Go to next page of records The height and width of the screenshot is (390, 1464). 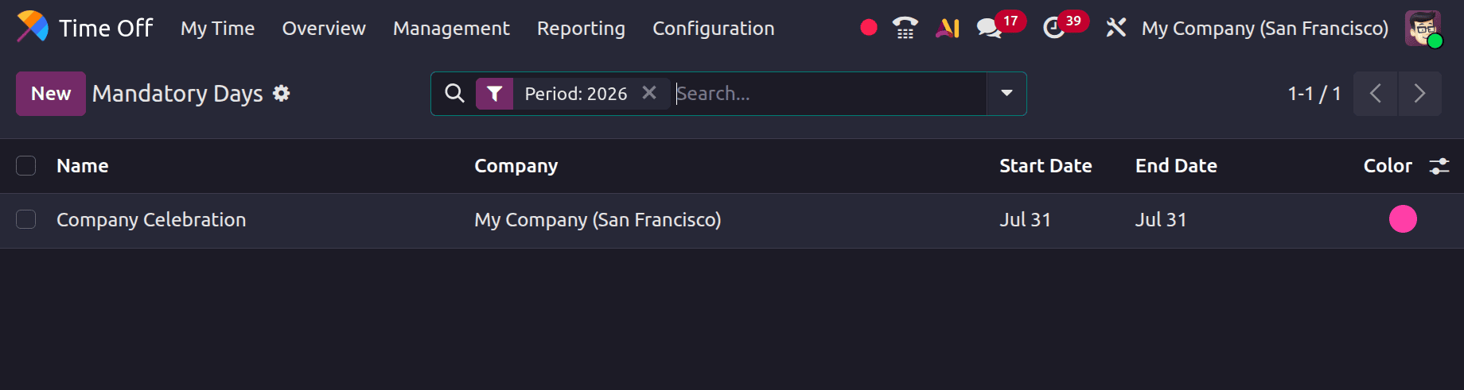pyautogui.click(x=1419, y=94)
